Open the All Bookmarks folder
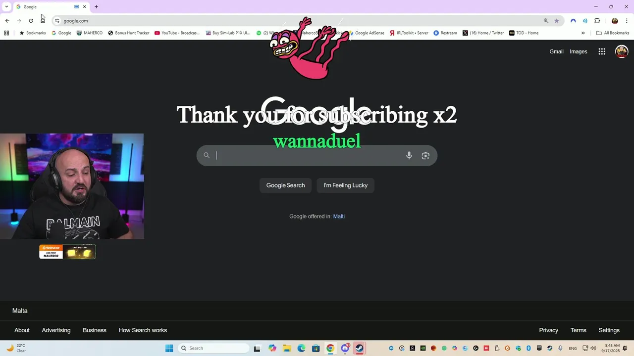The height and width of the screenshot is (356, 634). (613, 33)
